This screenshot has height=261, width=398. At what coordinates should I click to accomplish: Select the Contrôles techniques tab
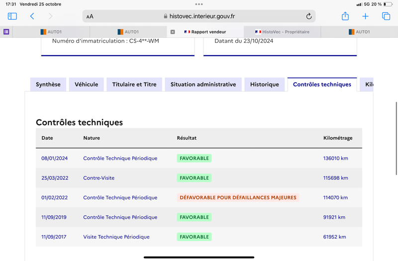(322, 85)
